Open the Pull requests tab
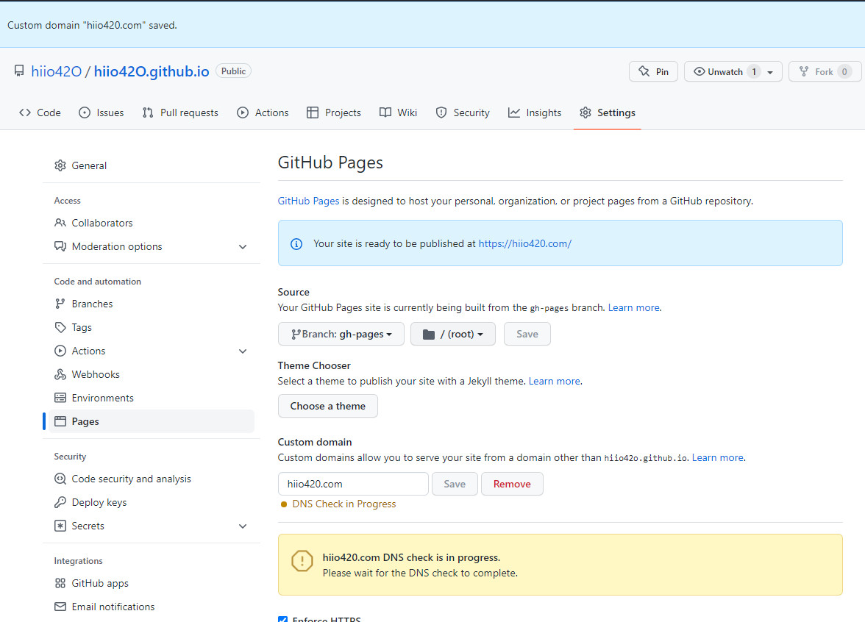The image size is (865, 622). pyautogui.click(x=180, y=112)
